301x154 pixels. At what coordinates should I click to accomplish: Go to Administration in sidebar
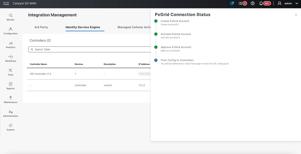coord(10,114)
